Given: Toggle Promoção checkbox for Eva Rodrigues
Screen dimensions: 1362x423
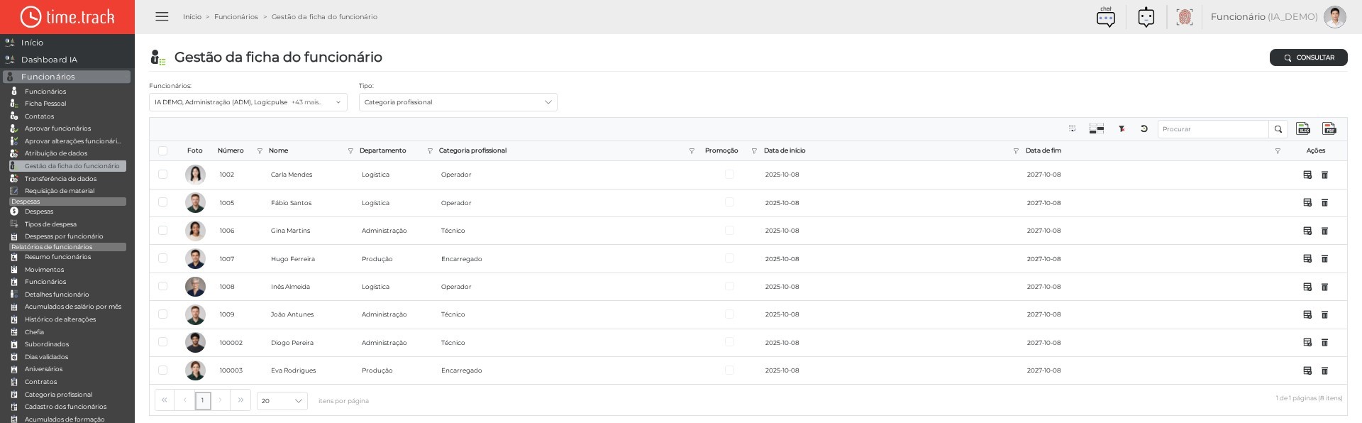Looking at the screenshot, I should [729, 370].
